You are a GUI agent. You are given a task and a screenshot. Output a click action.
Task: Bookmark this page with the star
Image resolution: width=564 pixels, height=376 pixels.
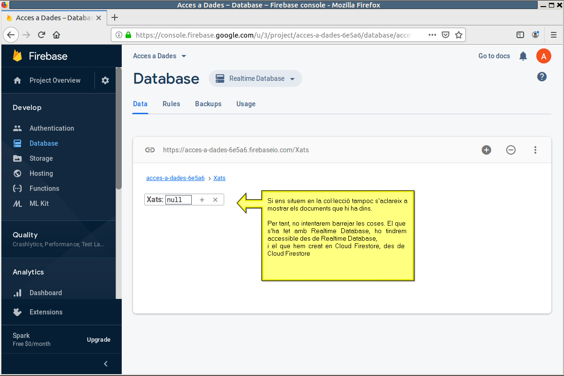point(459,35)
